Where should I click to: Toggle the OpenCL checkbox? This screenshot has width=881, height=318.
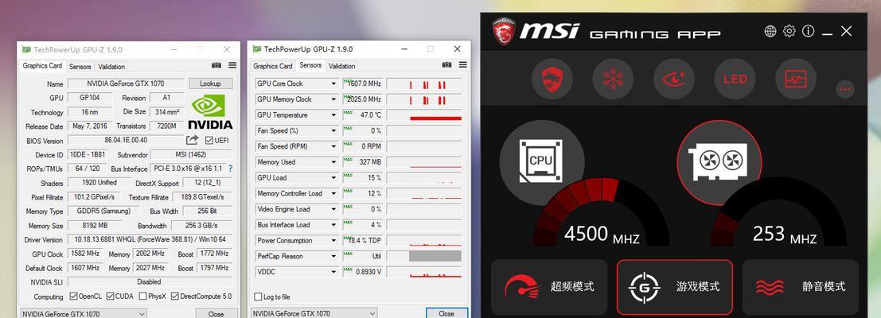tap(73, 296)
